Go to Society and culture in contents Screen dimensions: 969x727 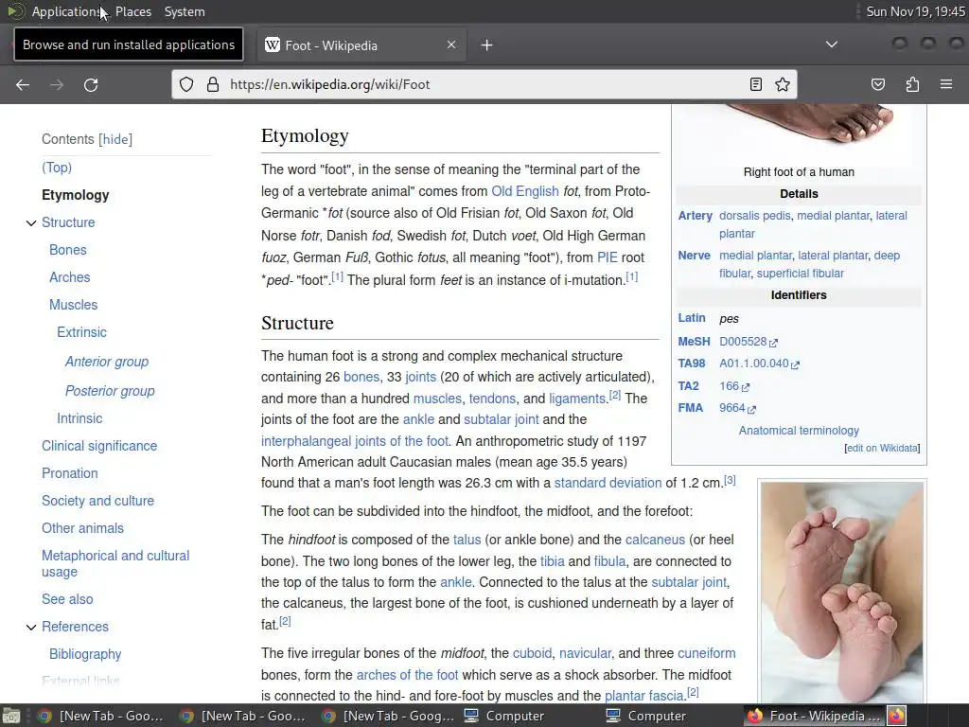click(97, 501)
